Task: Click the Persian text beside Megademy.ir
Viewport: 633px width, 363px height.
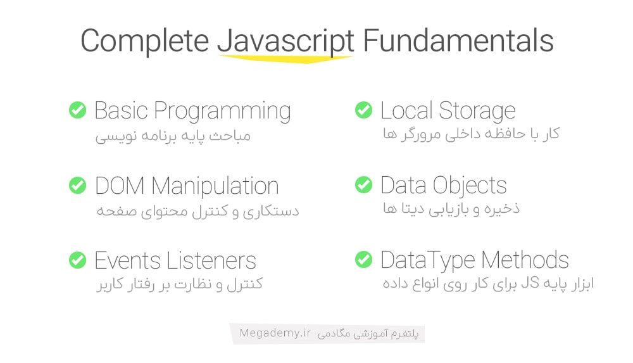Action: point(368,333)
